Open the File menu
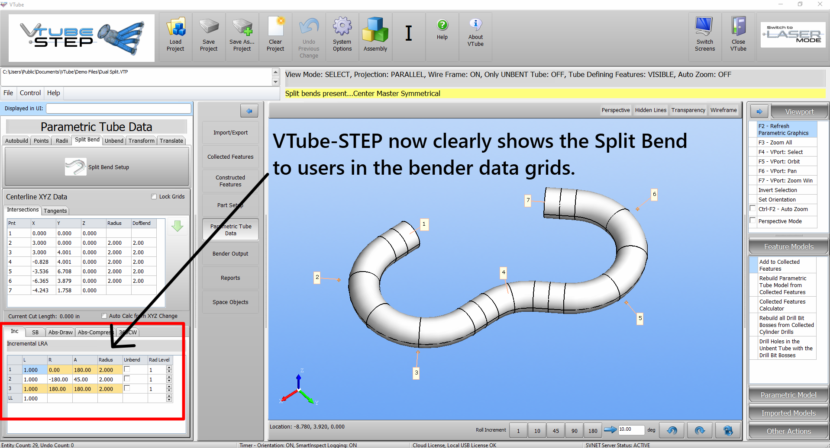 pyautogui.click(x=8, y=93)
